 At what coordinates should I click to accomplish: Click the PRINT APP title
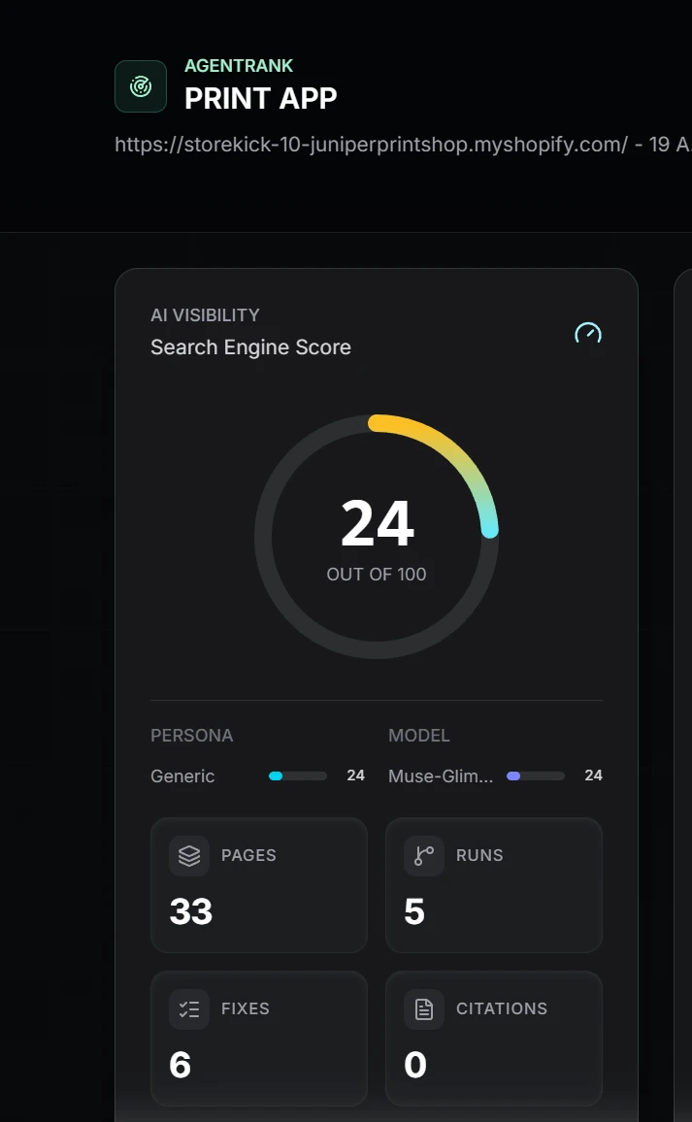coord(260,98)
